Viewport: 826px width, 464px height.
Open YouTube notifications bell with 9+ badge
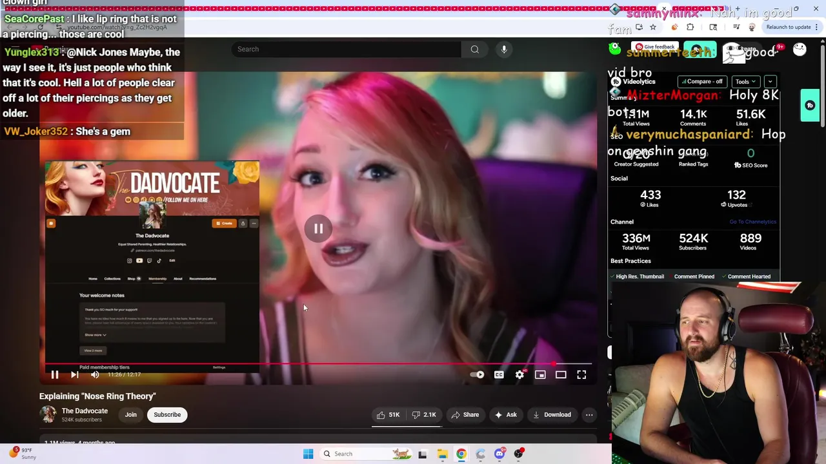774,50
